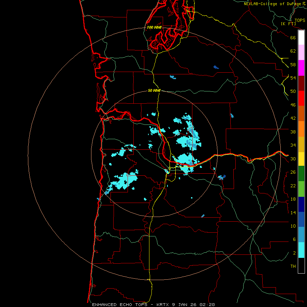Image resolution: width=307 pixels, height=307 pixels.
Task: Click the legend value 2
Action: (294, 253)
